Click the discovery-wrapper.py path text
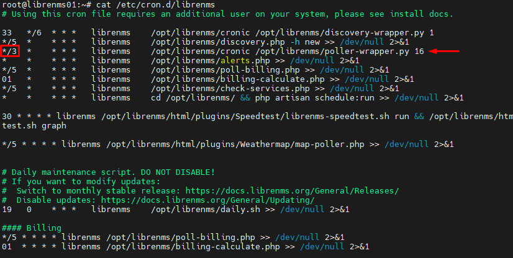The image size is (513, 258). [x=340, y=33]
